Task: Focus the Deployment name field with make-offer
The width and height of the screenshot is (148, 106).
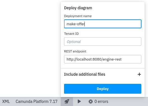Action: [x=103, y=24]
